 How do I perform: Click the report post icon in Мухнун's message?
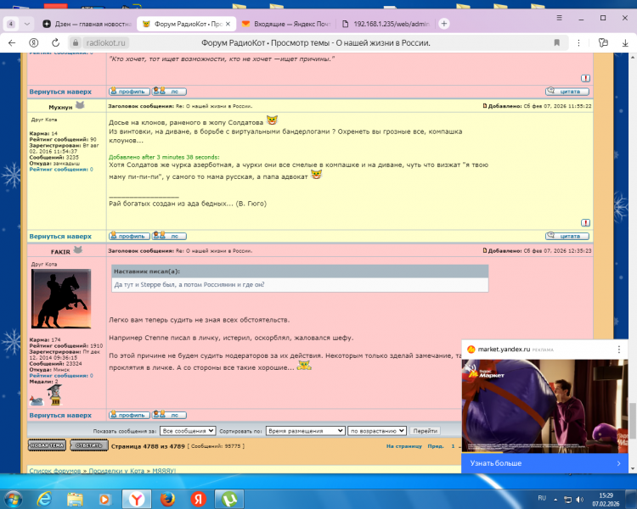pyautogui.click(x=585, y=223)
